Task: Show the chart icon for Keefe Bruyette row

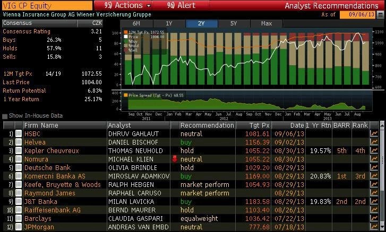Action: [374, 184]
